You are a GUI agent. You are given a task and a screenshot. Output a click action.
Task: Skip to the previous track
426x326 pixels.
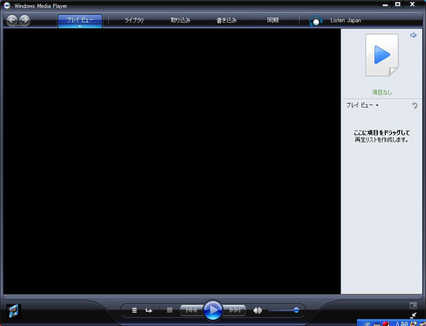pos(192,310)
